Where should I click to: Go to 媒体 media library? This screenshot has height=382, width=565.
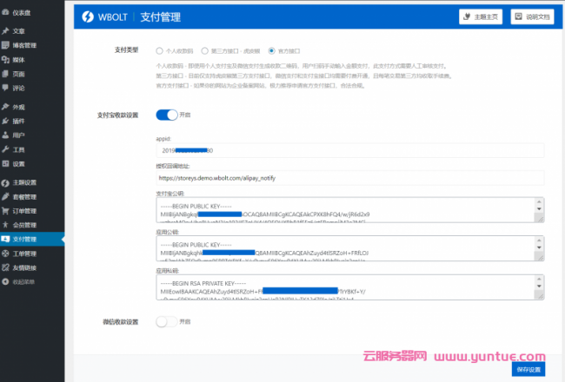click(18, 60)
